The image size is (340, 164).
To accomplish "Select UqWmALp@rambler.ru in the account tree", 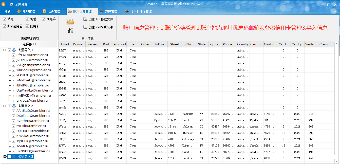I will click(x=34, y=90).
